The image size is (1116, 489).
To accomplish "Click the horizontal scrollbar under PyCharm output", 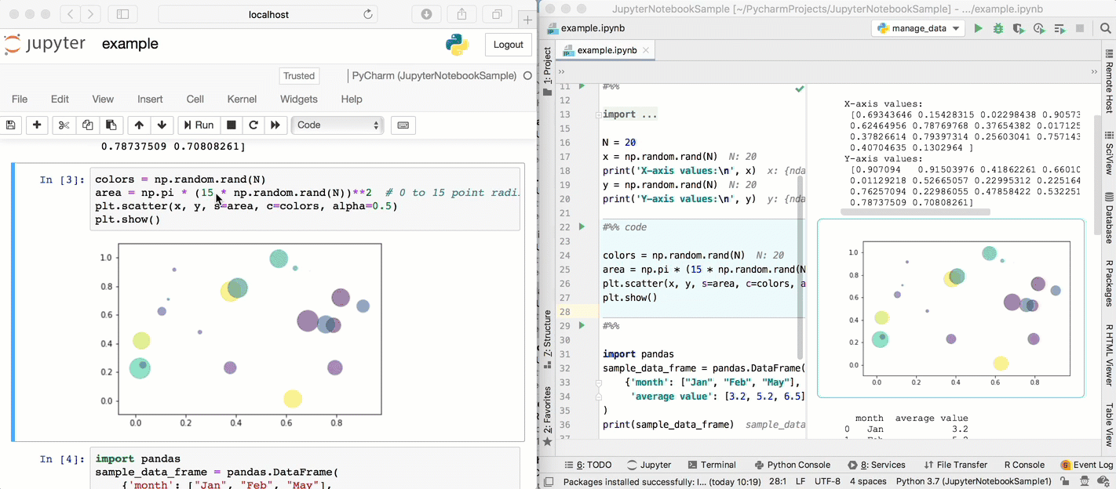I will coord(915,212).
